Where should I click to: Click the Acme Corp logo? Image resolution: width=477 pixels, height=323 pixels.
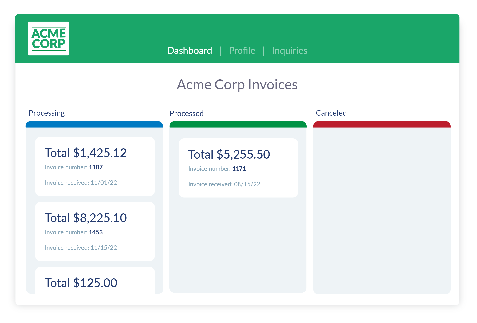[x=49, y=38]
